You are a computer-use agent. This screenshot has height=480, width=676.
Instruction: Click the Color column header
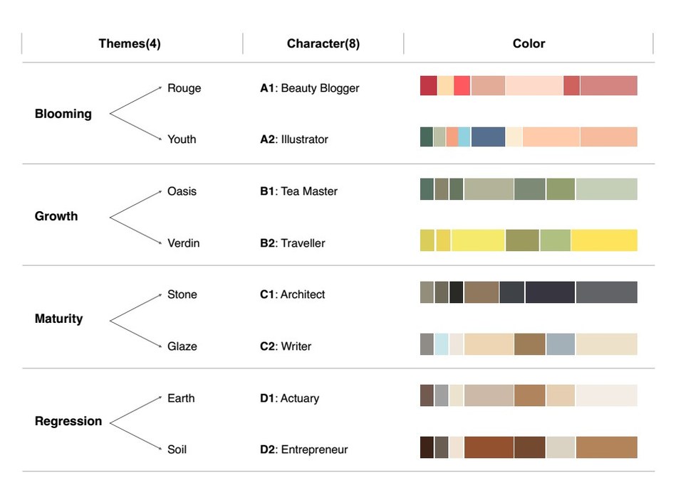pyautogui.click(x=529, y=43)
